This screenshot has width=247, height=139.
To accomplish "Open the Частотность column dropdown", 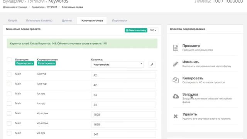I will tap(117, 64).
